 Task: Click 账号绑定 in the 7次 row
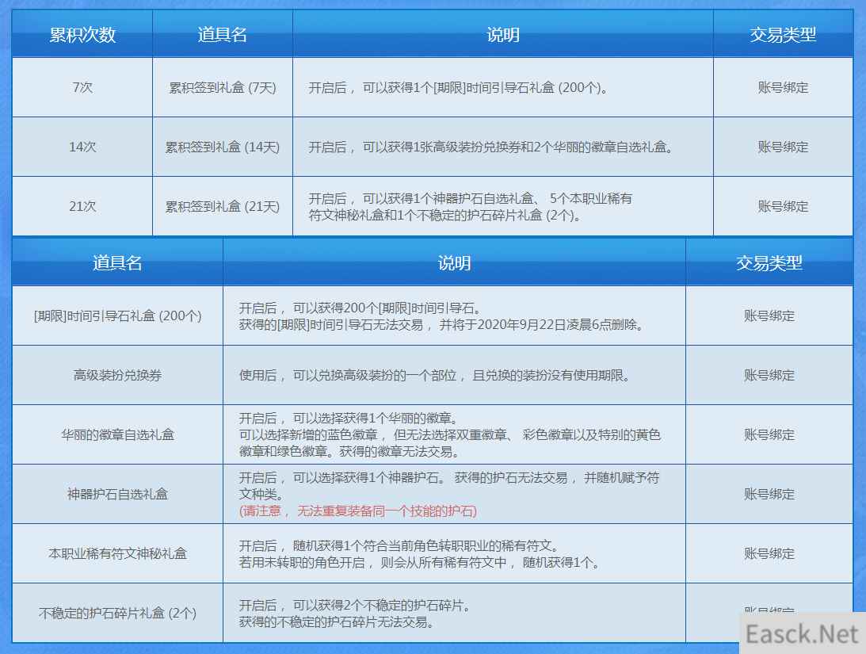click(x=783, y=88)
